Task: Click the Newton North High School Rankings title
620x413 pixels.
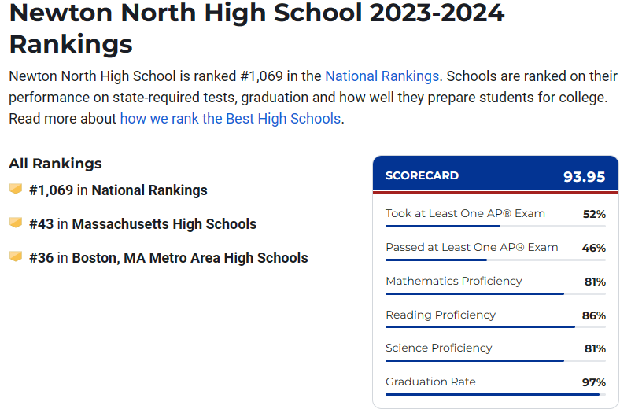Action: [256, 28]
